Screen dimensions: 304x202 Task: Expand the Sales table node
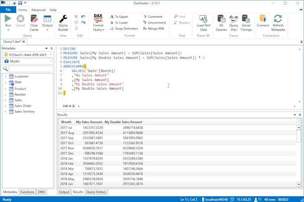(x=6, y=100)
